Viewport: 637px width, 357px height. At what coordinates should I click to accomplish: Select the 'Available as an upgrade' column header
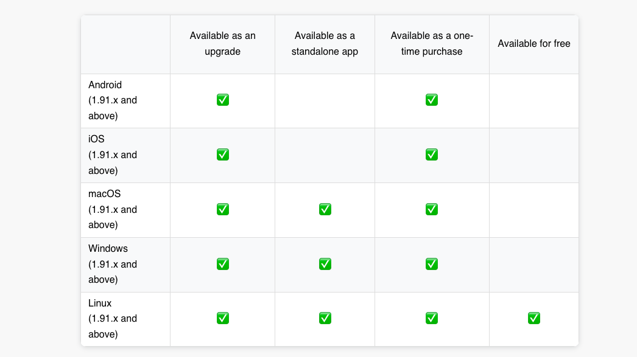223,44
